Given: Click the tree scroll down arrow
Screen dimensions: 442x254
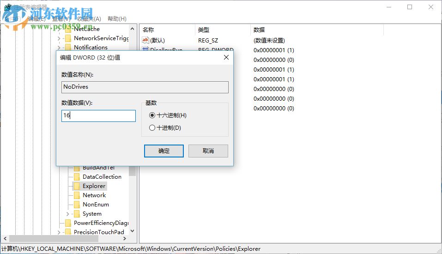Looking at the screenshot, I should [132, 231].
